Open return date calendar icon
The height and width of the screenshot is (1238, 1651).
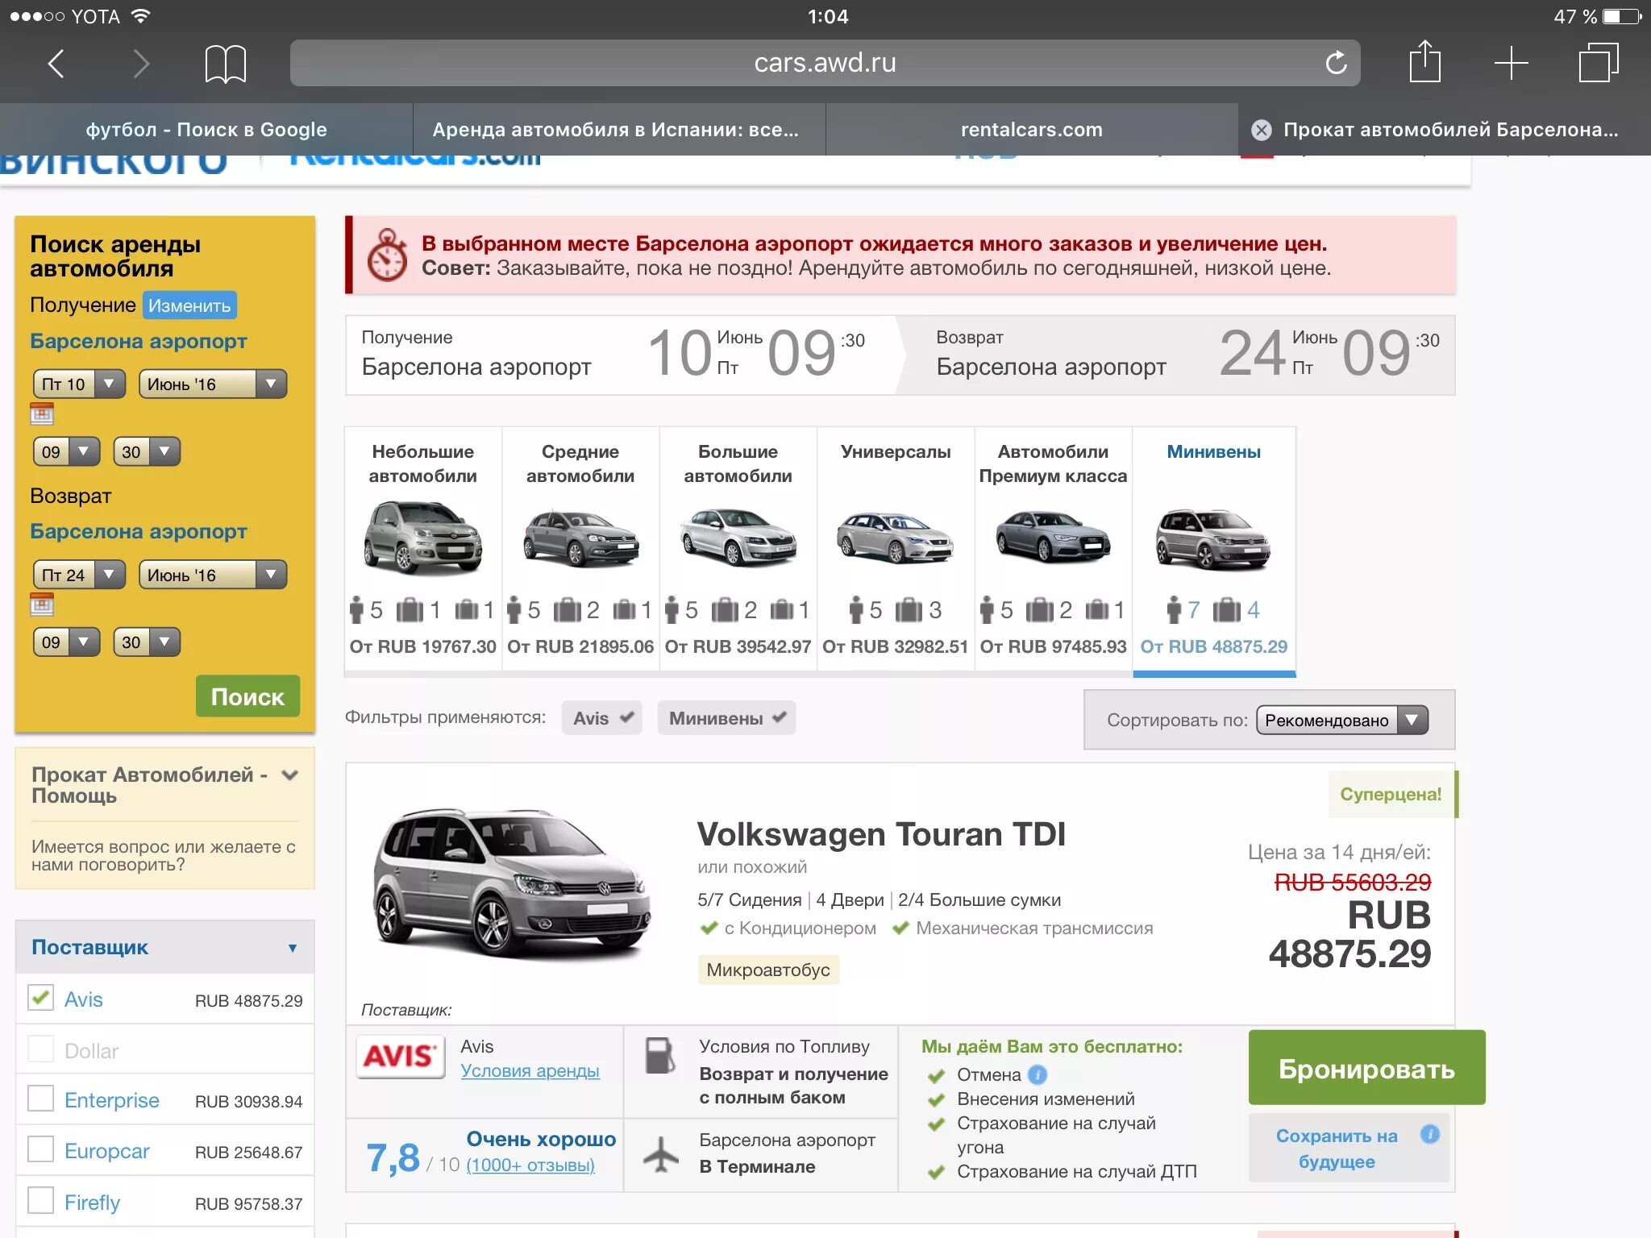(x=42, y=604)
